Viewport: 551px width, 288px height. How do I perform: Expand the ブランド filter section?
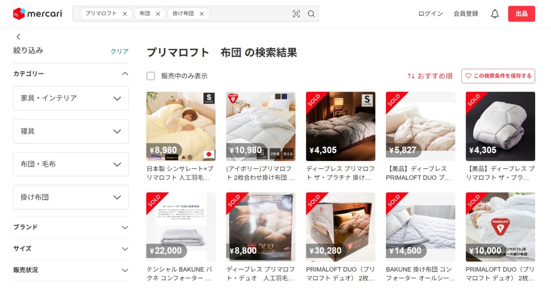[x=71, y=227]
